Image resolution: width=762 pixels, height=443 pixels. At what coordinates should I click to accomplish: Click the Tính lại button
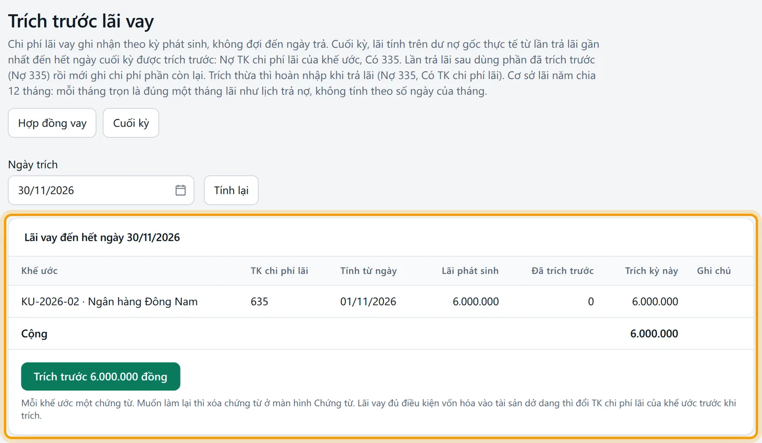coord(231,190)
